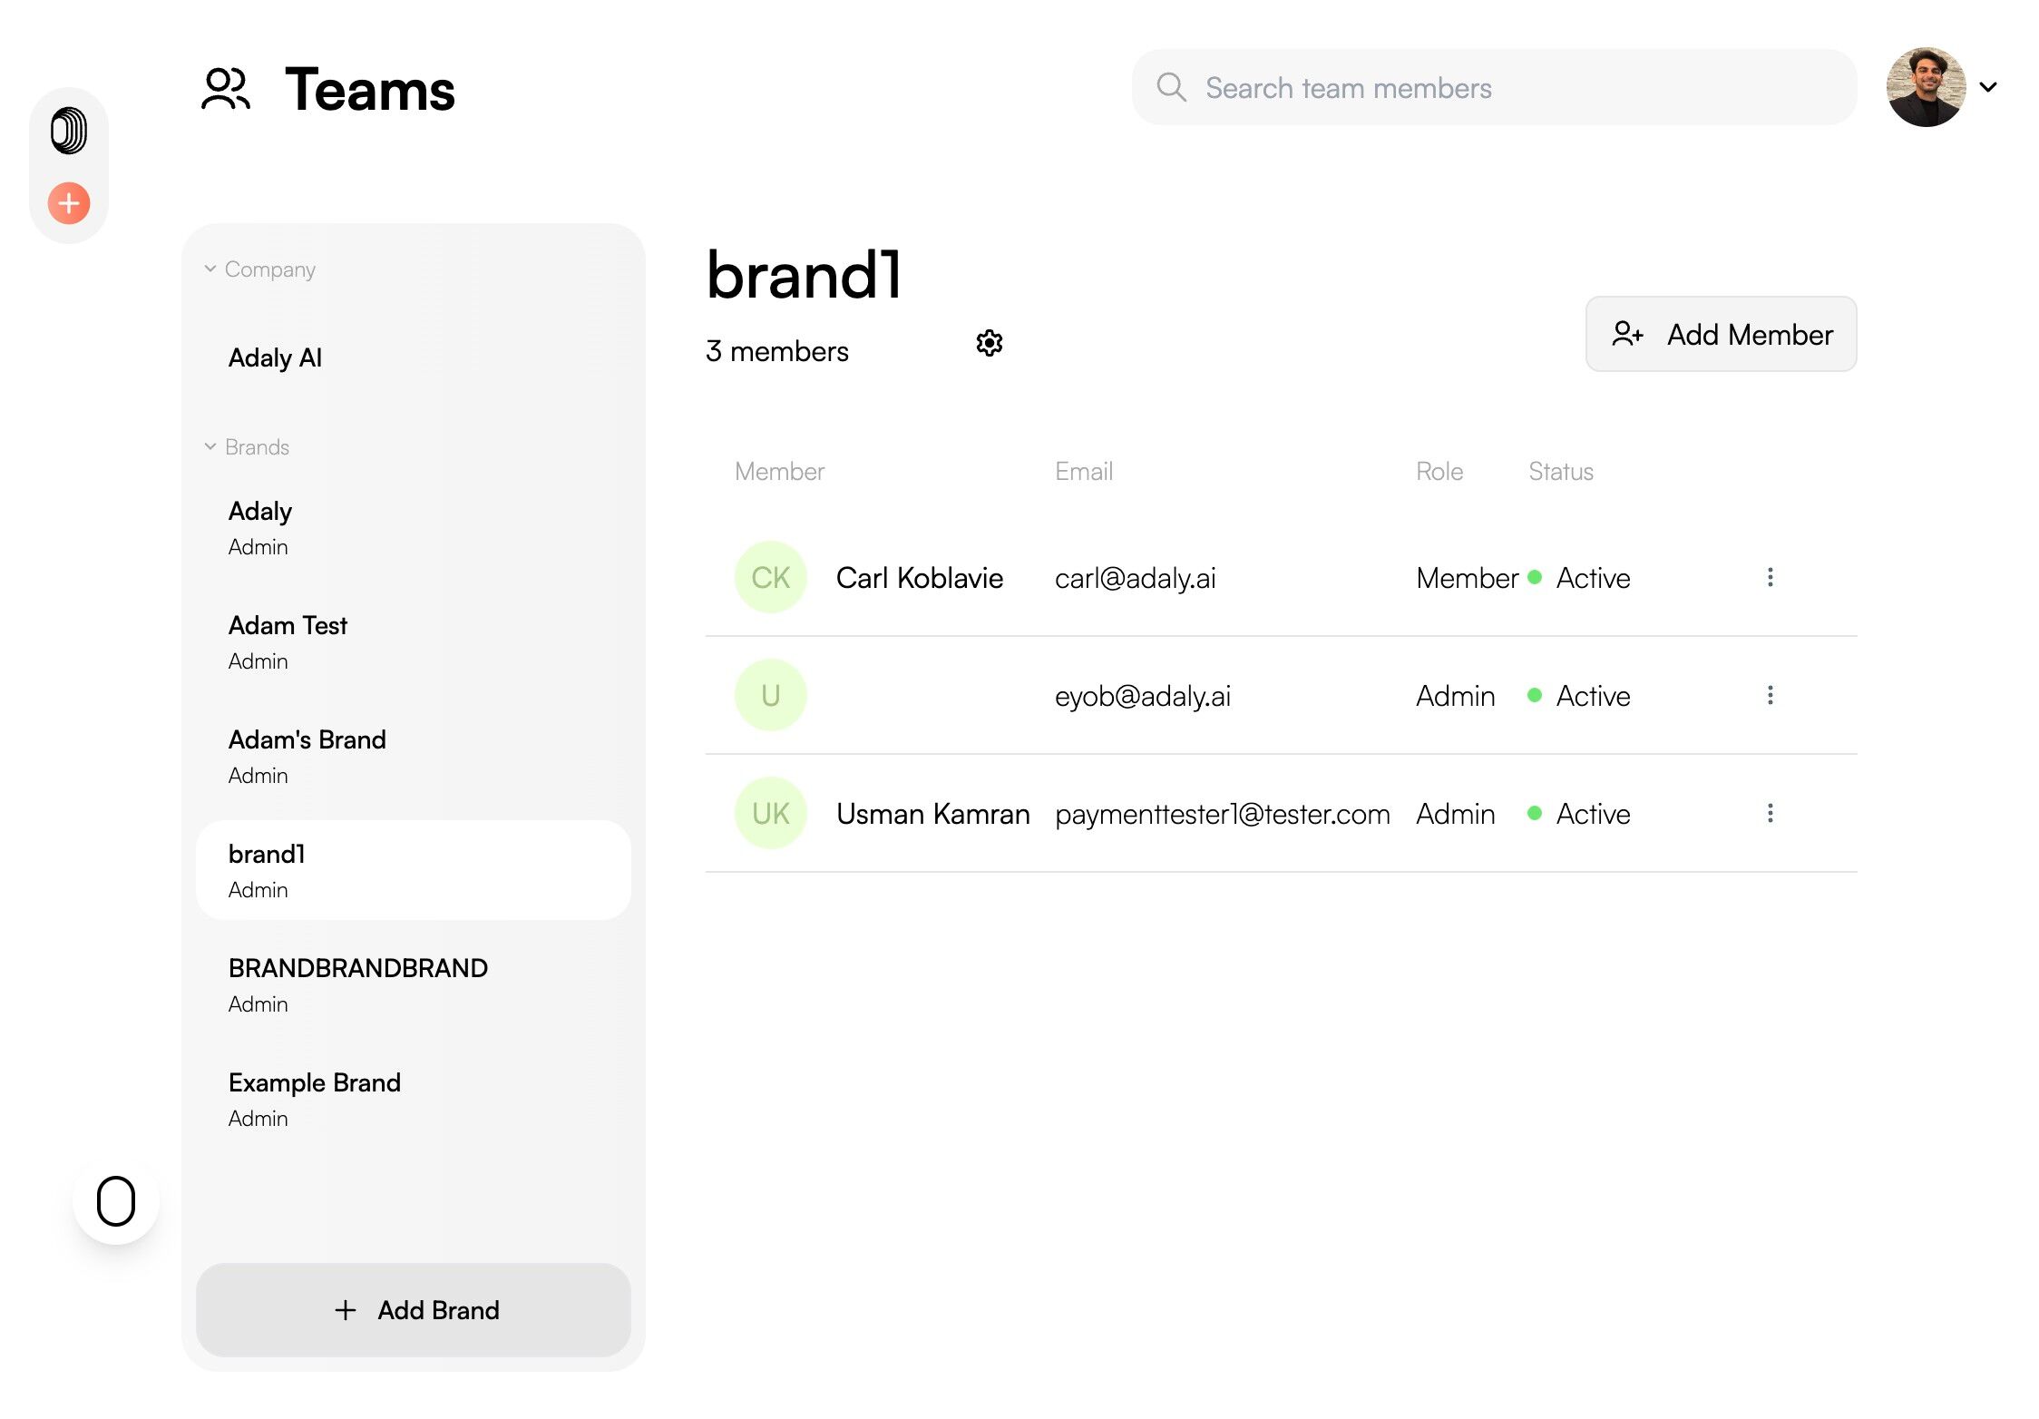The width and height of the screenshot is (2039, 1419).
Task: Open Usman Kamran's three-dot options menu
Action: click(1770, 814)
